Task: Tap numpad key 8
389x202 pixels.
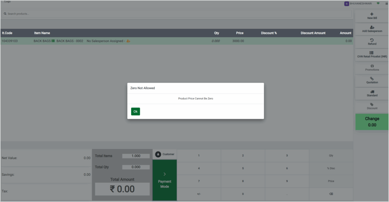Action: (243, 181)
